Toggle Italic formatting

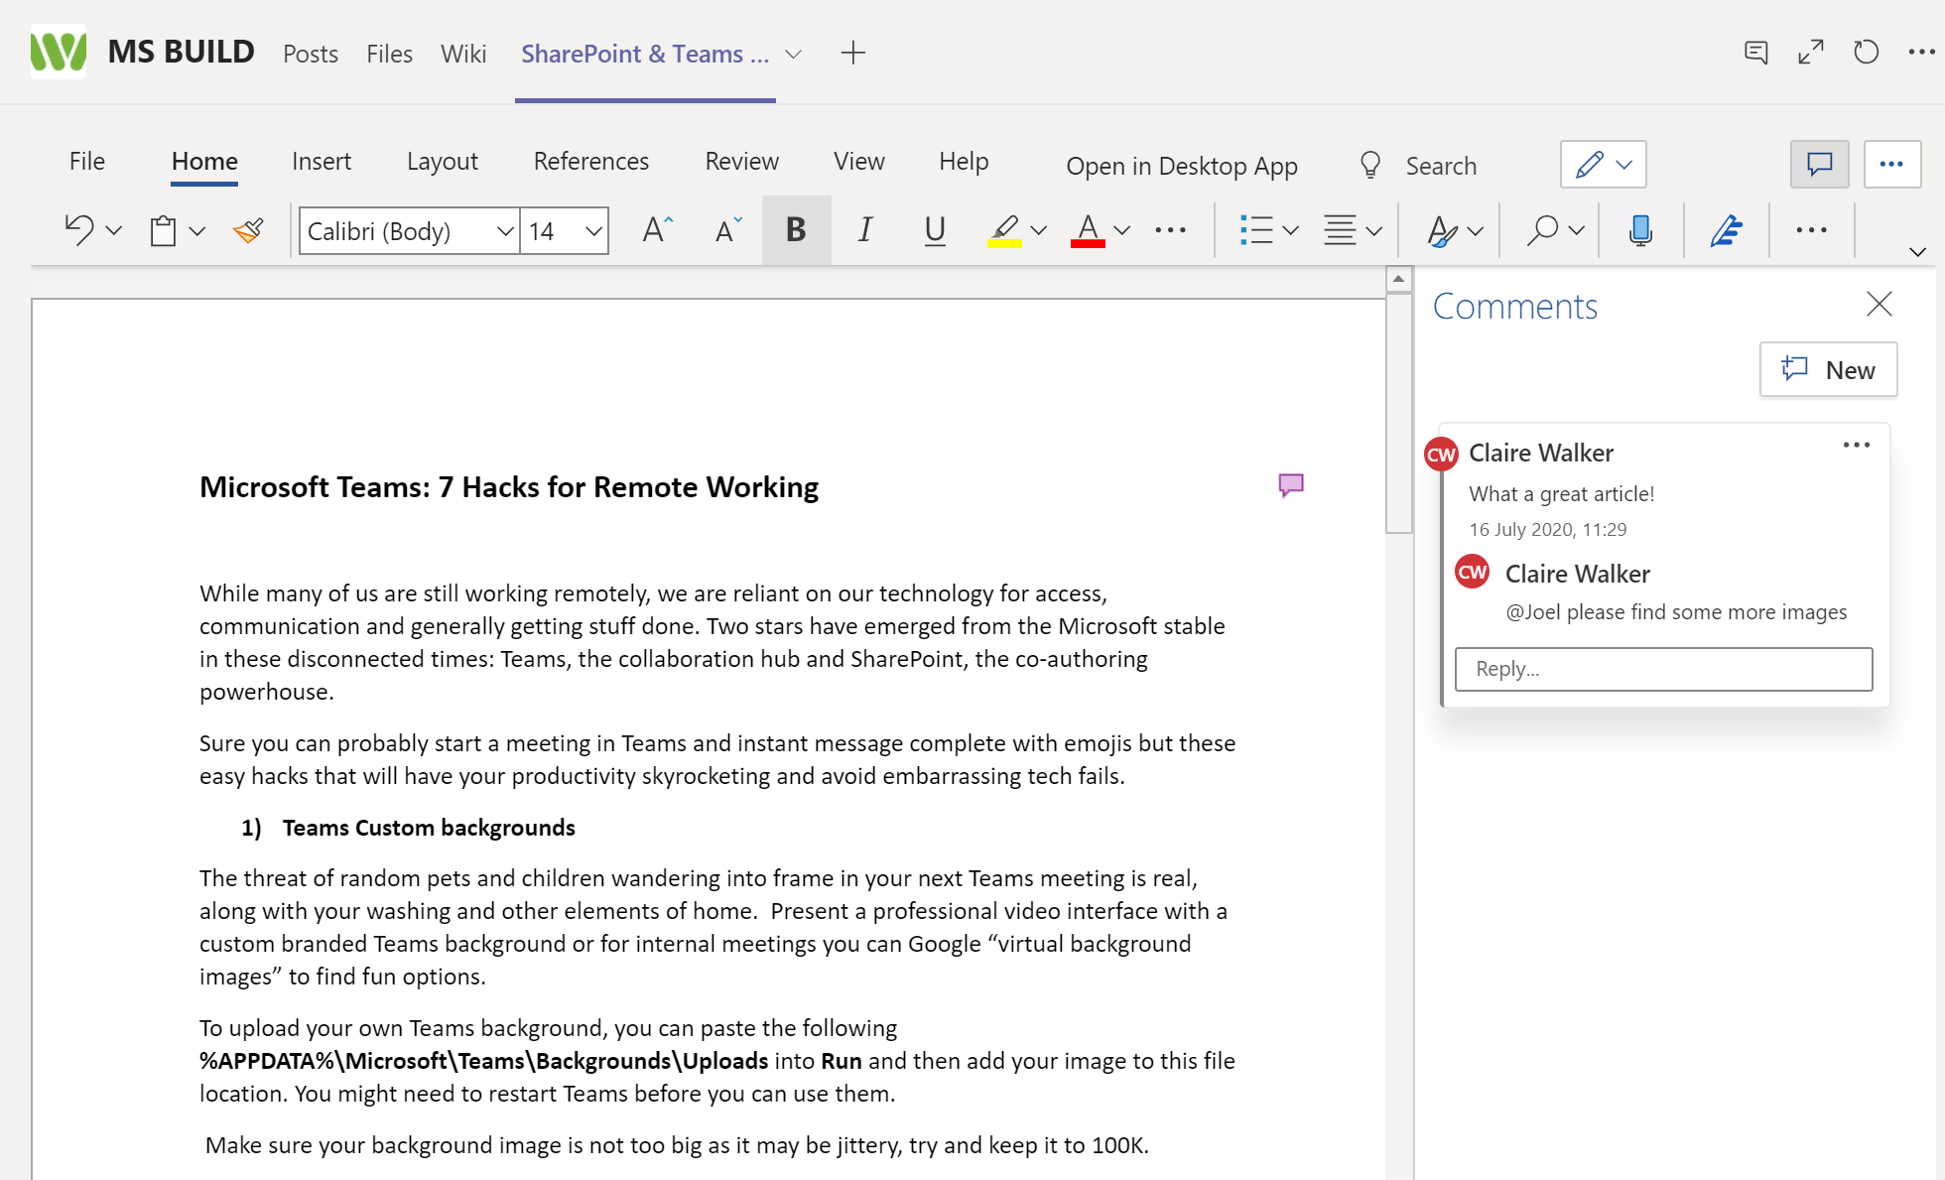865,230
